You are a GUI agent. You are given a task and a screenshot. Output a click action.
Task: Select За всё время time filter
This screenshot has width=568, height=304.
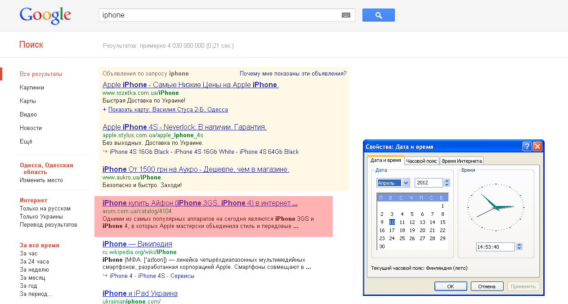[x=40, y=246]
